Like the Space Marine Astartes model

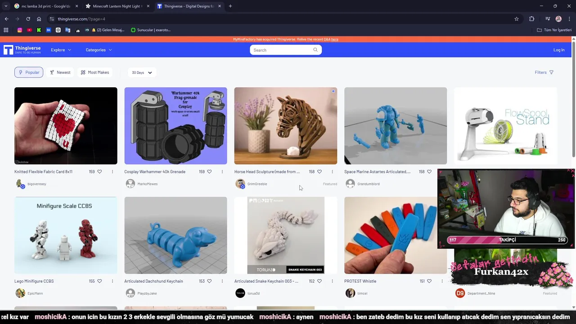[x=429, y=171]
